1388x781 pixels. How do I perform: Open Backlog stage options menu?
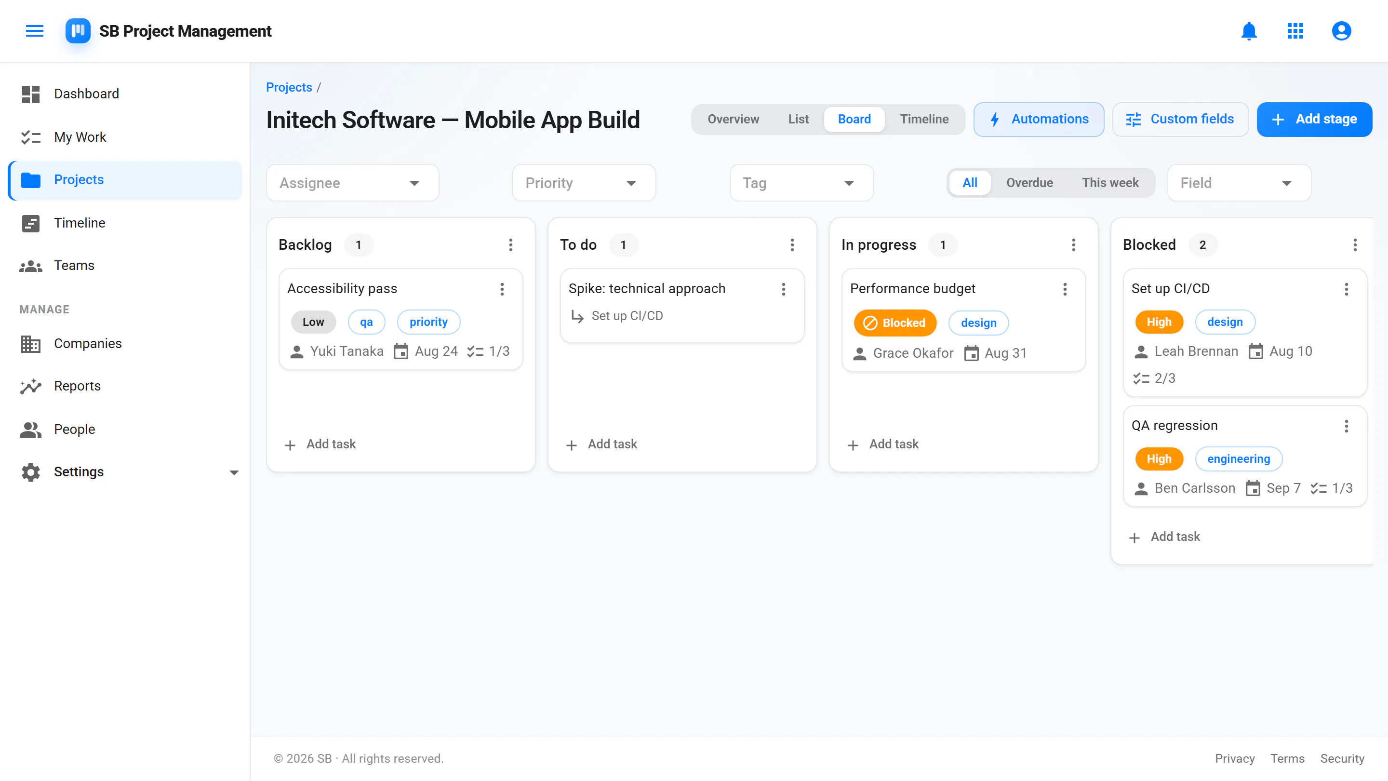(510, 245)
